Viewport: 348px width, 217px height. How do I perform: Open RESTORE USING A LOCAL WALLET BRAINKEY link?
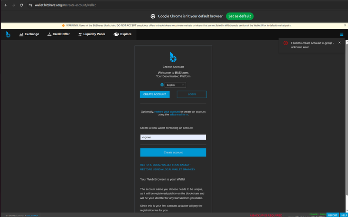click(x=167, y=170)
